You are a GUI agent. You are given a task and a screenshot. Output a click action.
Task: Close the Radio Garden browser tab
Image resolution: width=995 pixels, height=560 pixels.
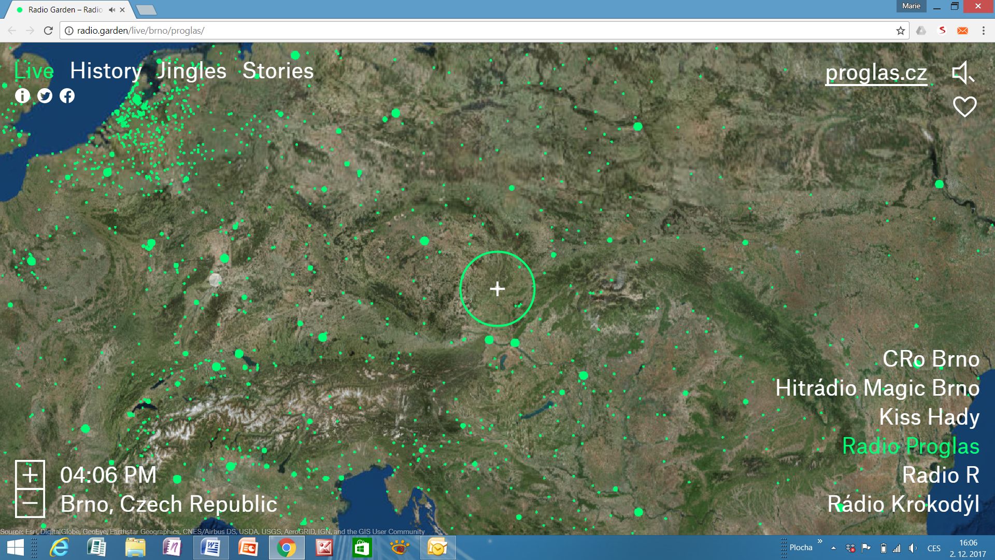tap(122, 10)
